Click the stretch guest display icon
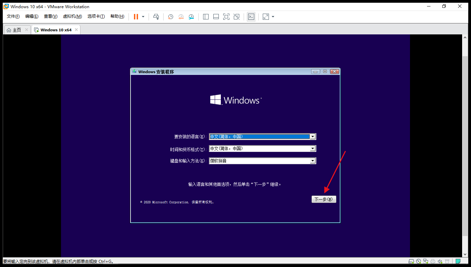 (266, 17)
